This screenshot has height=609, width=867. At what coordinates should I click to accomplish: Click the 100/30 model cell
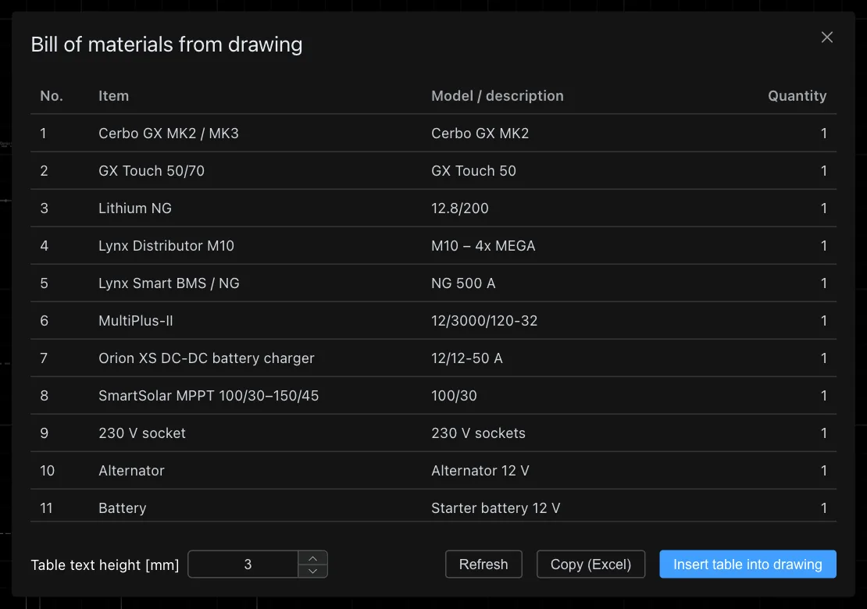[454, 396]
